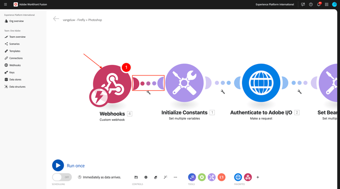Click the Authenticate to Adobe I/O label
This screenshot has height=189, width=340.
(x=261, y=113)
